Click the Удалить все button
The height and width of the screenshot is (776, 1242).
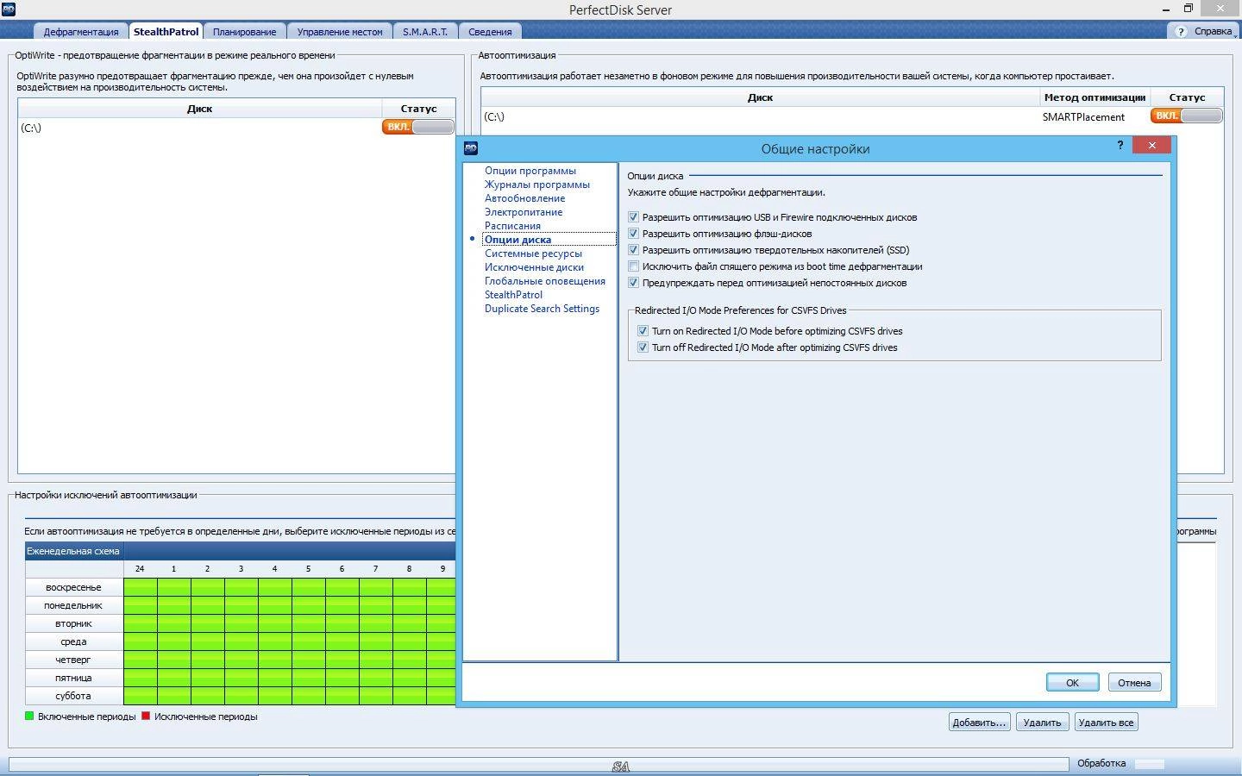(x=1106, y=723)
